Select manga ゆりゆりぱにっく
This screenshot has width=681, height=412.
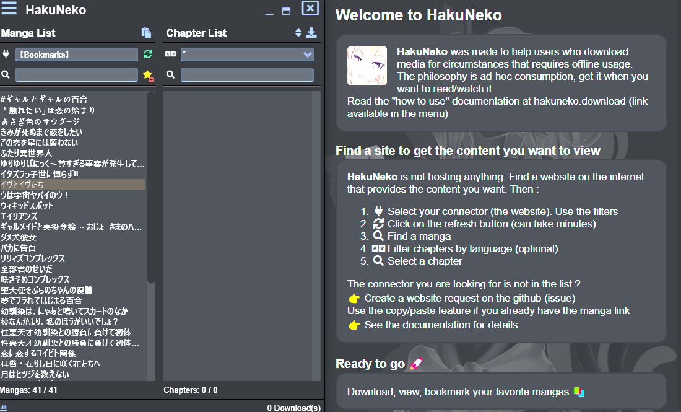[x=72, y=164]
